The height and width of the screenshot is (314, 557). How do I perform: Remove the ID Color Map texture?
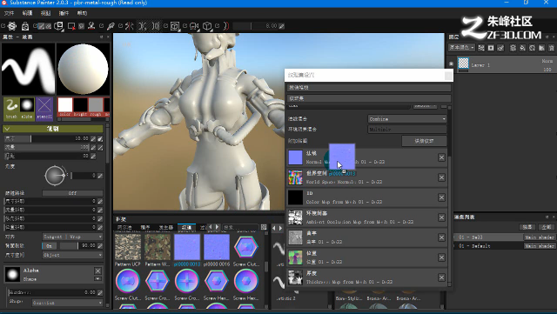tap(441, 197)
